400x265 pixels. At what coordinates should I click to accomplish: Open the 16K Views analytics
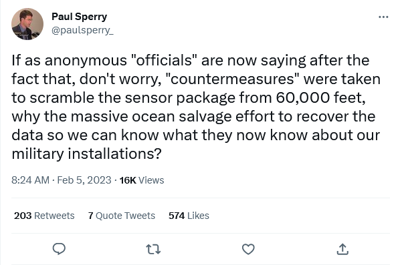(142, 180)
